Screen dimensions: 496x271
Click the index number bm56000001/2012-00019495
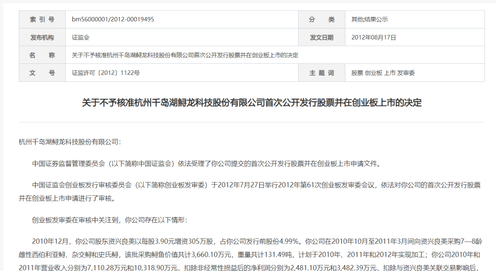113,19
